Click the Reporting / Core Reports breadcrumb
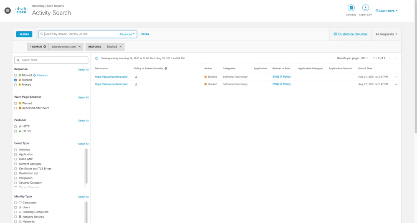 pos(48,6)
